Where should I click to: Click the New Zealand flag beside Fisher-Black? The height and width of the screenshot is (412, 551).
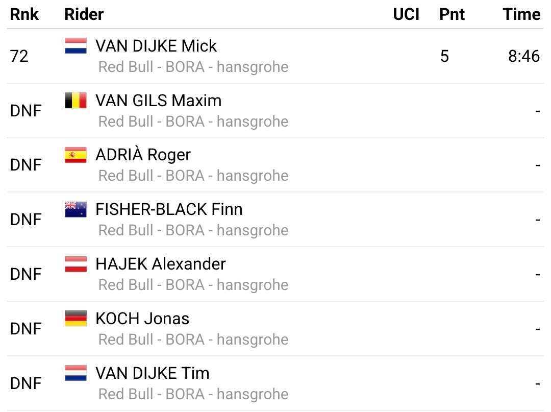(76, 209)
